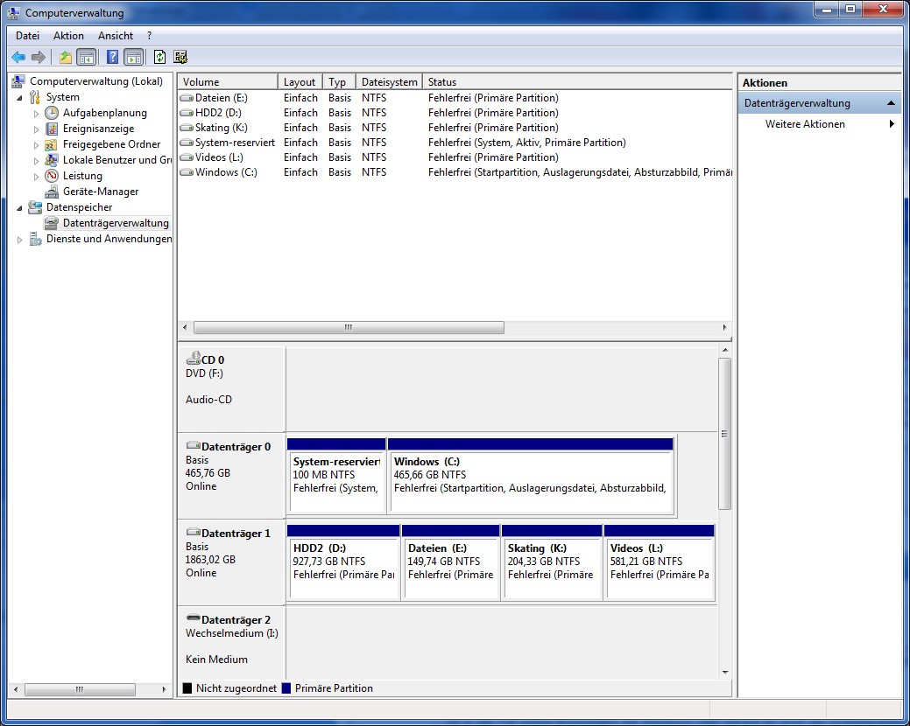
Task: Open the blue Help toolbar icon
Action: [113, 57]
